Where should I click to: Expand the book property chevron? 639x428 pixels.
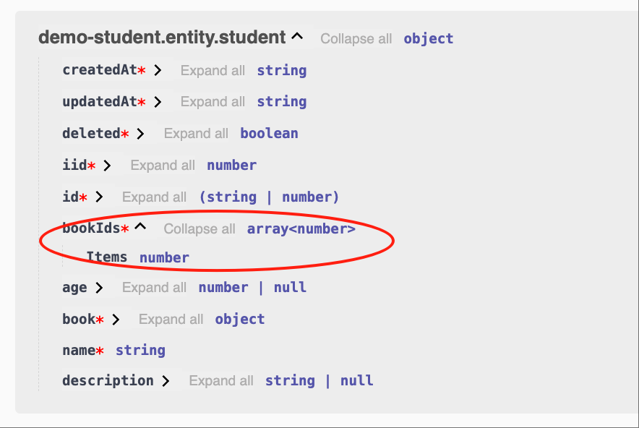click(116, 320)
